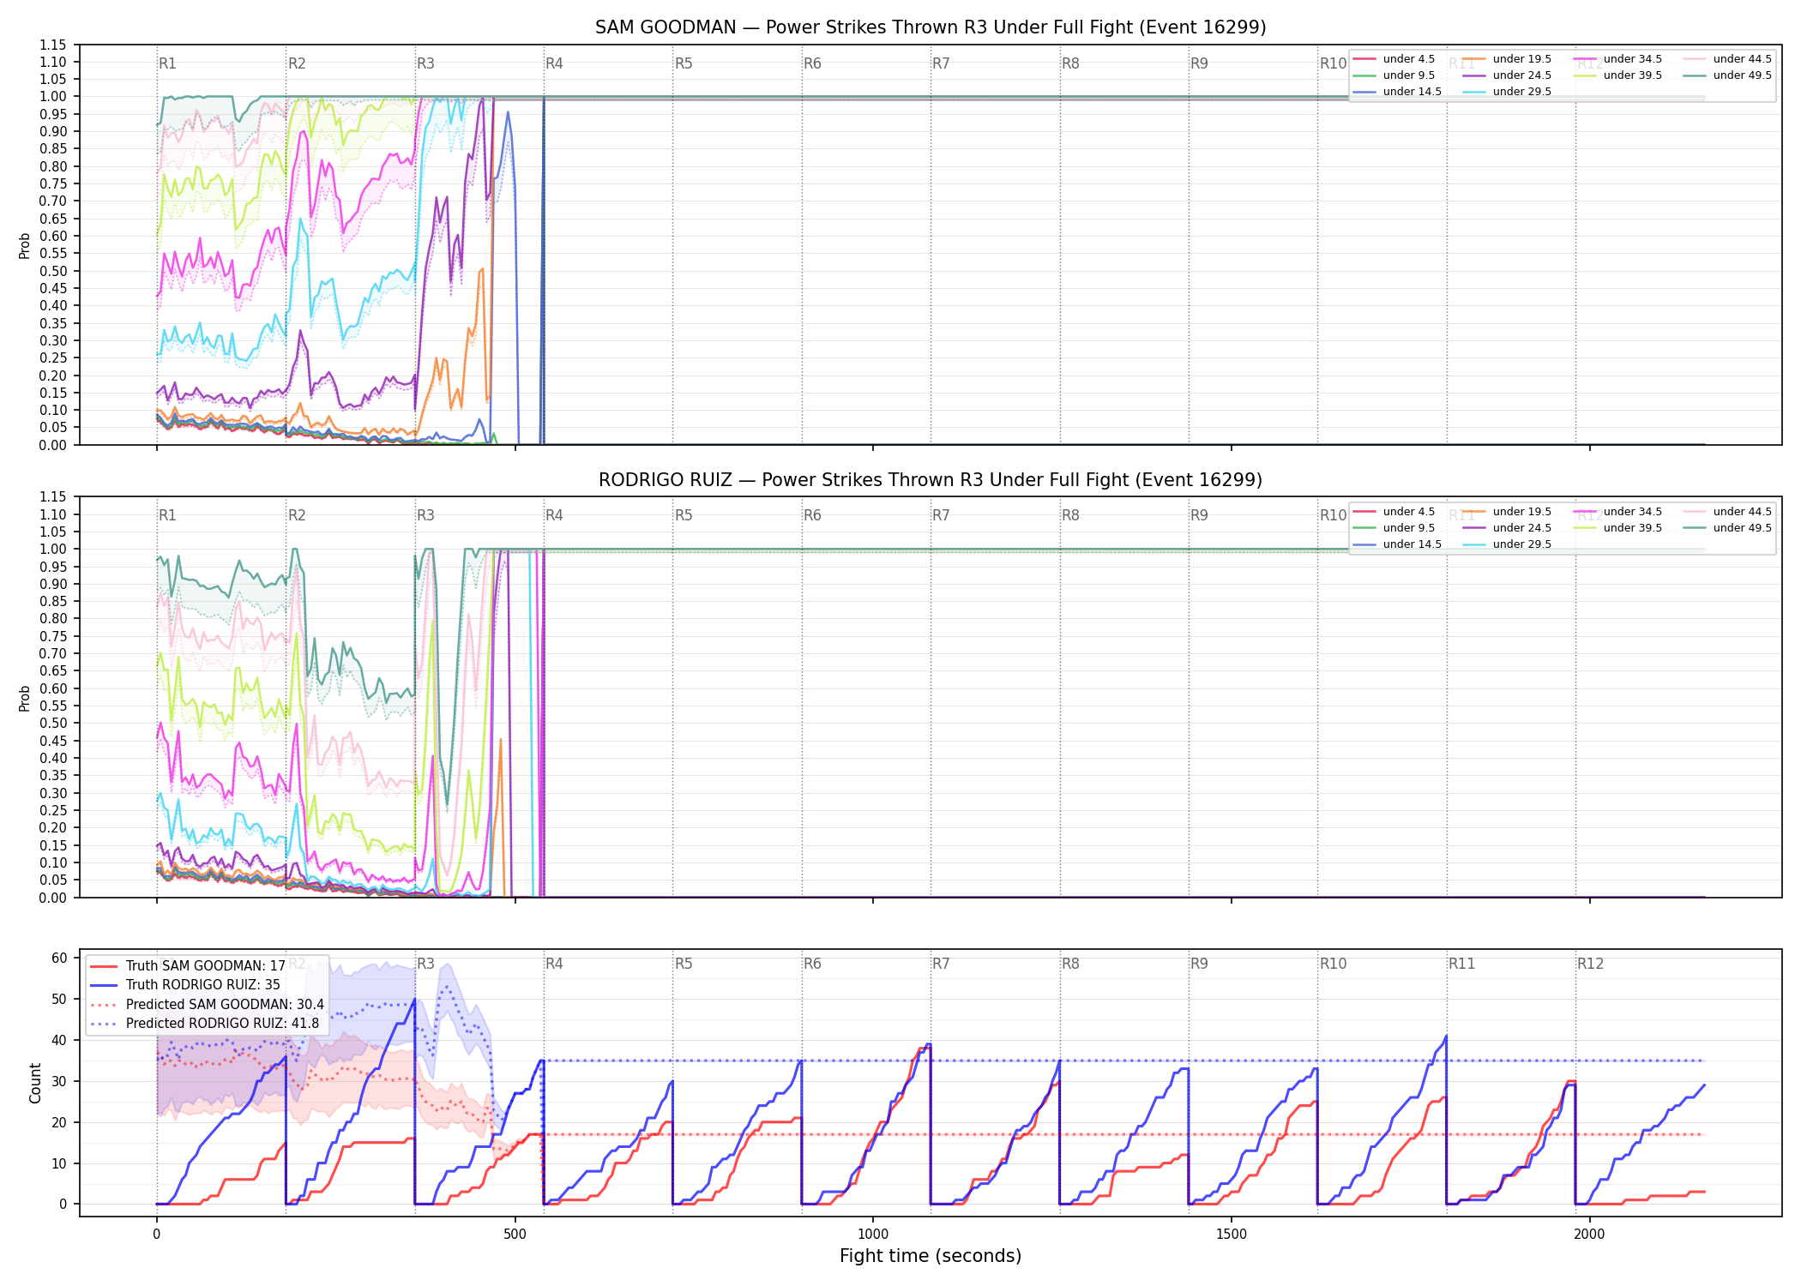Click the 1000 tick on bottom x-axis
The width and height of the screenshot is (1801, 1286).
pyautogui.click(x=873, y=1234)
